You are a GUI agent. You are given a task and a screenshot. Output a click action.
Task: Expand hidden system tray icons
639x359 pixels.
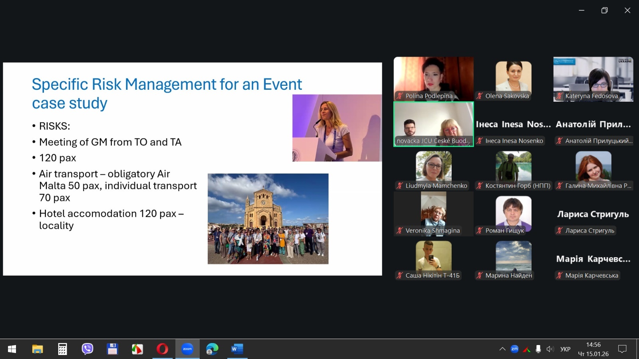point(502,349)
